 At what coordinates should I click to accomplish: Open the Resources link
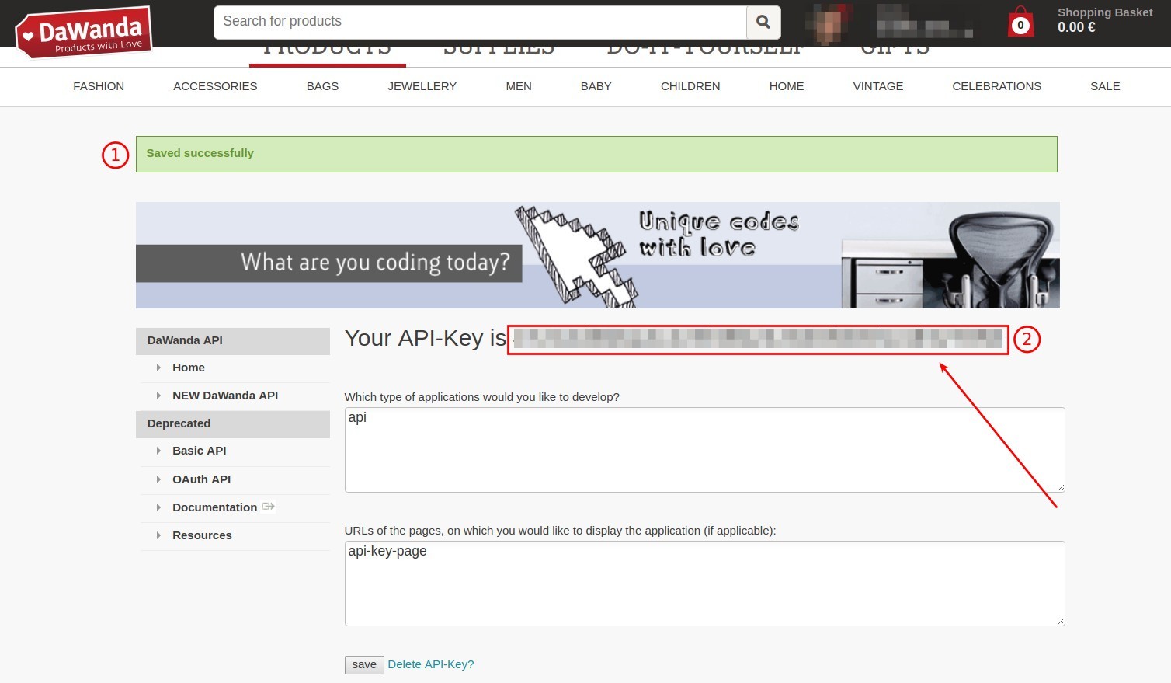(x=202, y=535)
